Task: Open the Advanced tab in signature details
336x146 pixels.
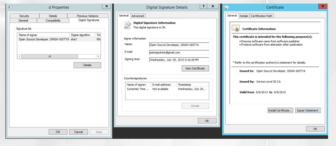Action: coord(137,16)
